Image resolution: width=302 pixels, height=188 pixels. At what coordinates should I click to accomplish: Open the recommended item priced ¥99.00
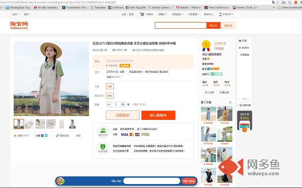pyautogui.click(x=209, y=175)
